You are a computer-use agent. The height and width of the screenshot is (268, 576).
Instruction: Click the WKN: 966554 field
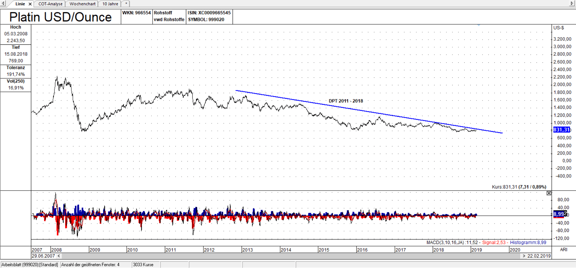[136, 13]
